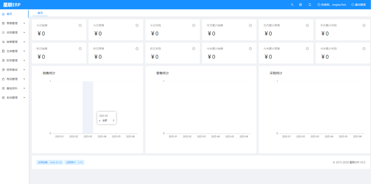Click the info icon on the 今日销售 card
Image resolution: width=371 pixels, height=184 pixels.
(x=80, y=25)
